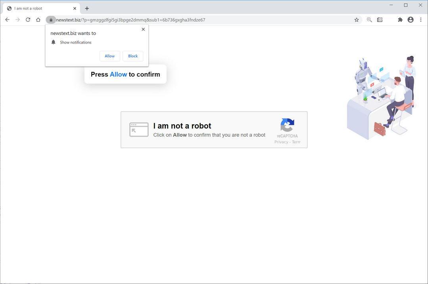Reload the page
The width and height of the screenshot is (428, 284).
click(x=28, y=19)
